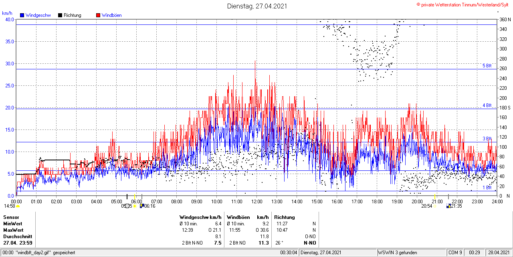The height and width of the screenshot is (257, 513).
Task: Click the blue Windgeschw legend color square
Action: [22, 15]
